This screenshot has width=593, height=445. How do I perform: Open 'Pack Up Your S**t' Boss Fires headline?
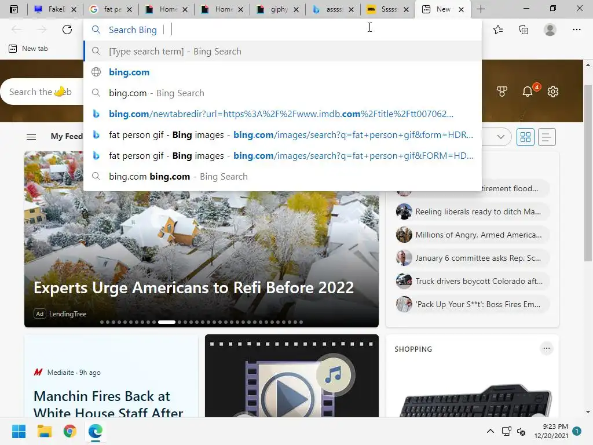[478, 304]
